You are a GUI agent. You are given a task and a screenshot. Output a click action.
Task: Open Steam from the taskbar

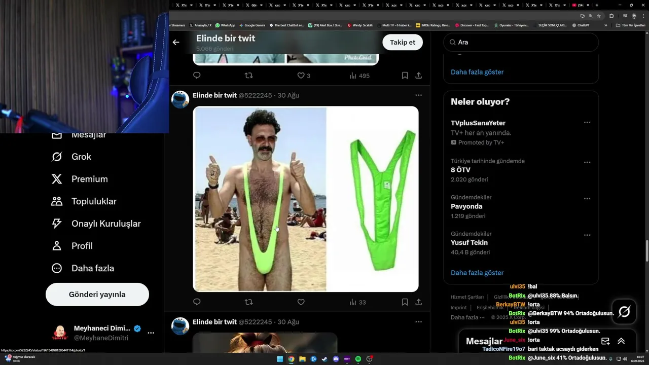pyautogui.click(x=324, y=359)
